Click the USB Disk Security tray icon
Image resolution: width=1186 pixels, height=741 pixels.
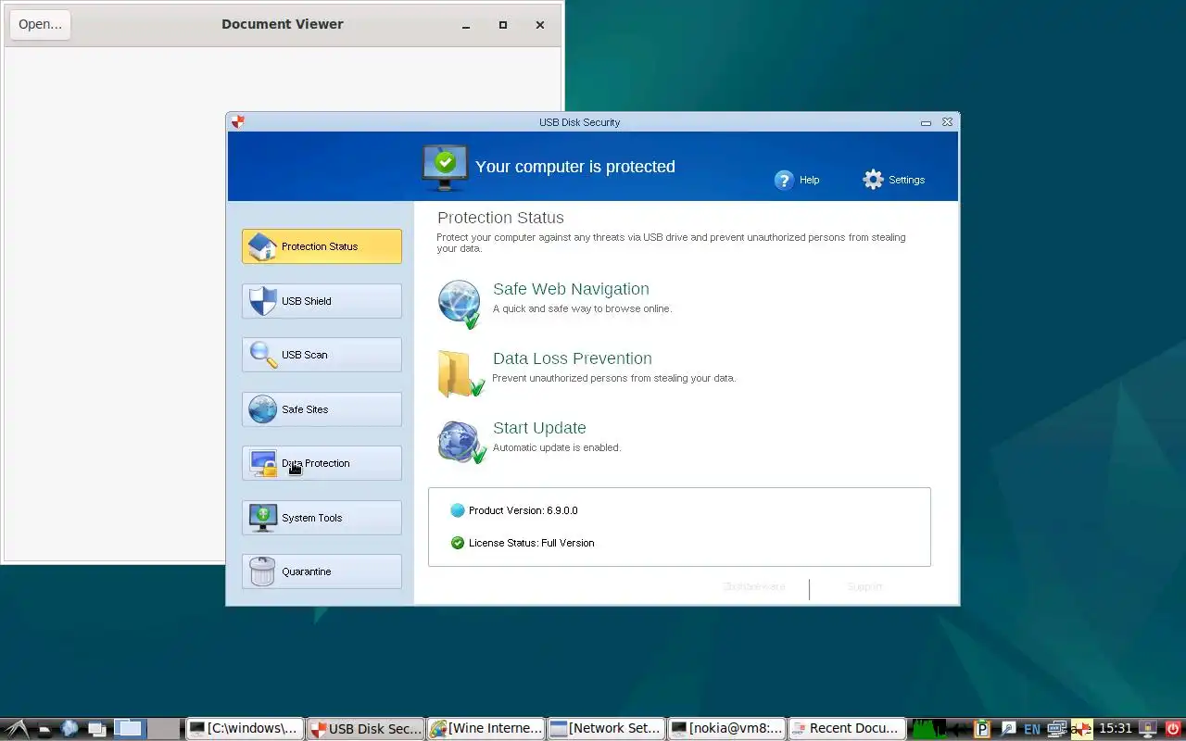[1082, 729]
